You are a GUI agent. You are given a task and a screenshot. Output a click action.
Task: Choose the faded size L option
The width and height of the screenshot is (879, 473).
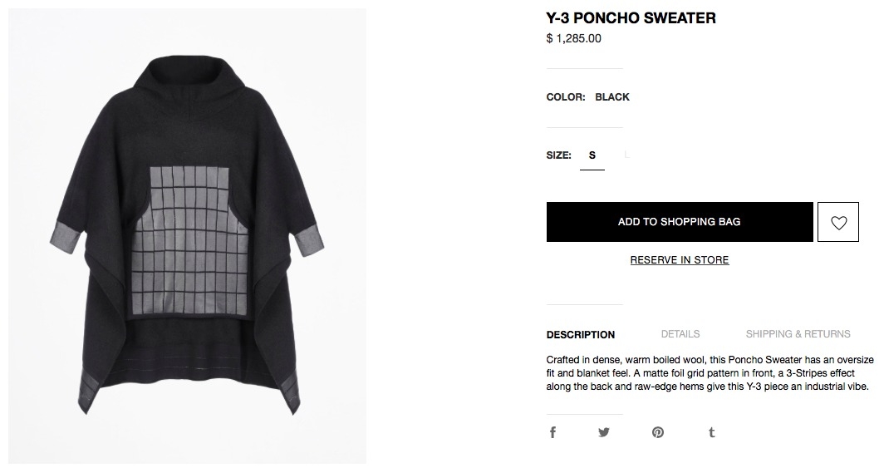(x=626, y=155)
